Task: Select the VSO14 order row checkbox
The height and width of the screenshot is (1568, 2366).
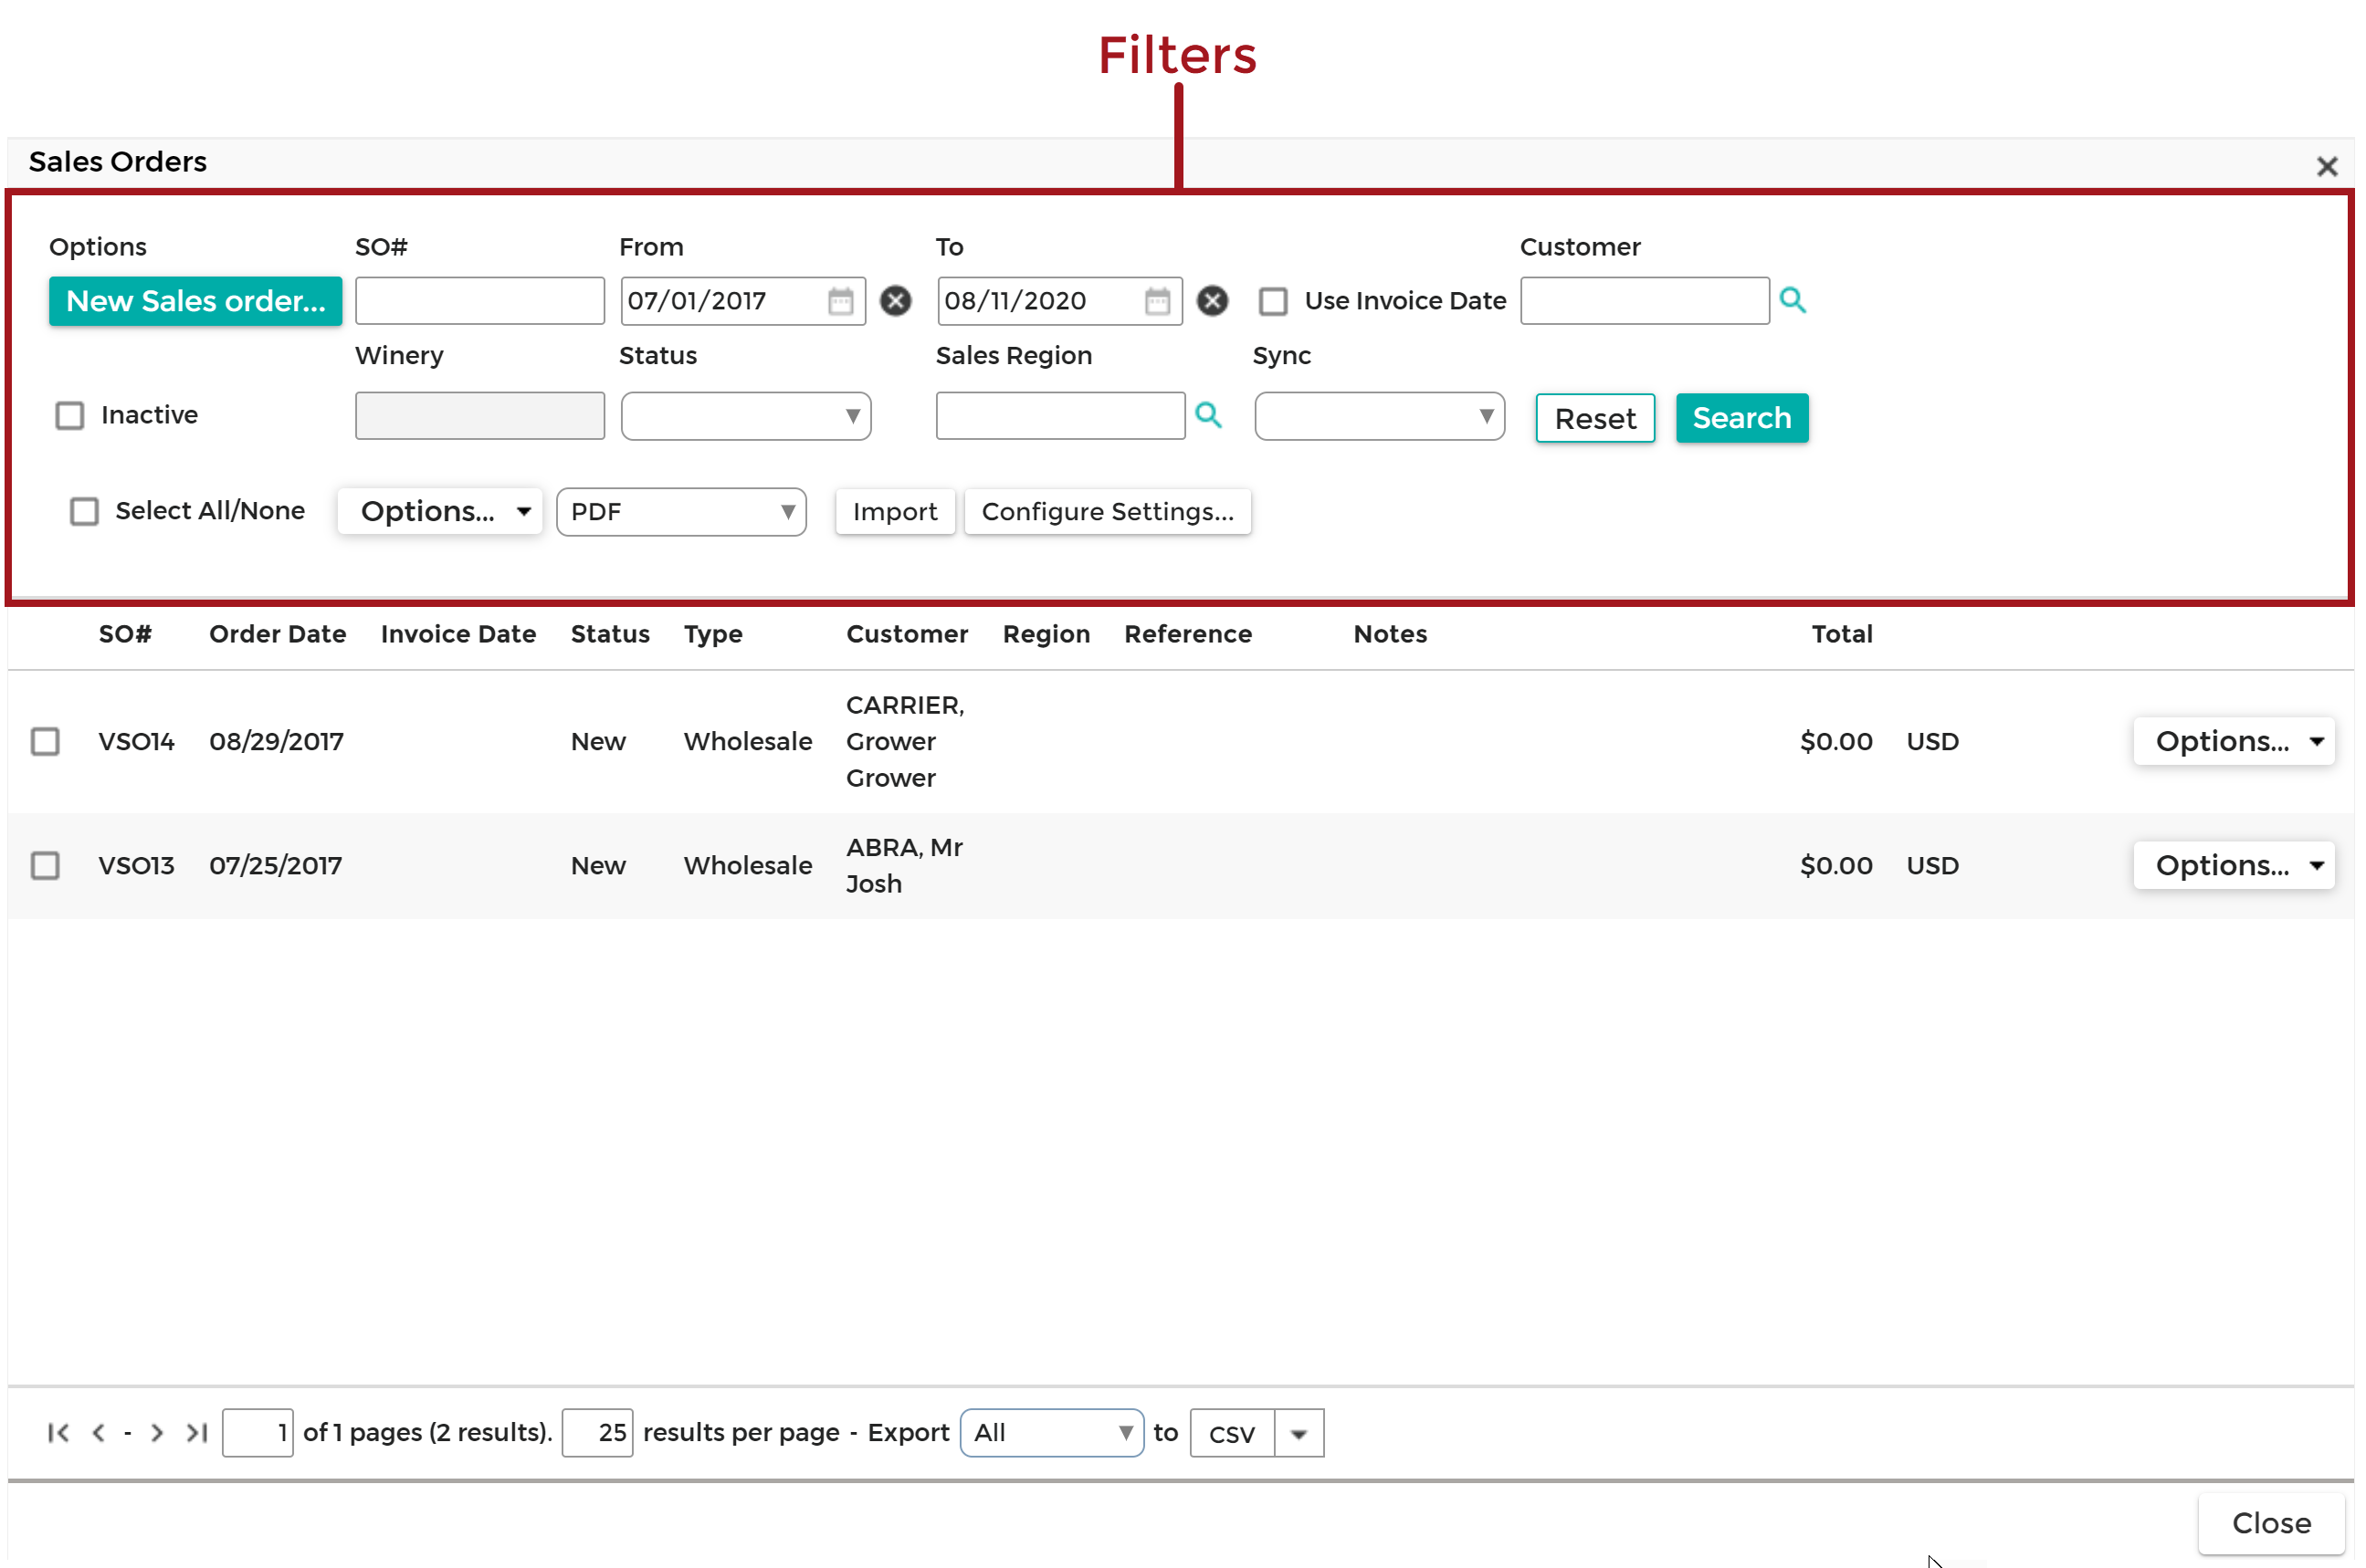Action: pos(45,744)
